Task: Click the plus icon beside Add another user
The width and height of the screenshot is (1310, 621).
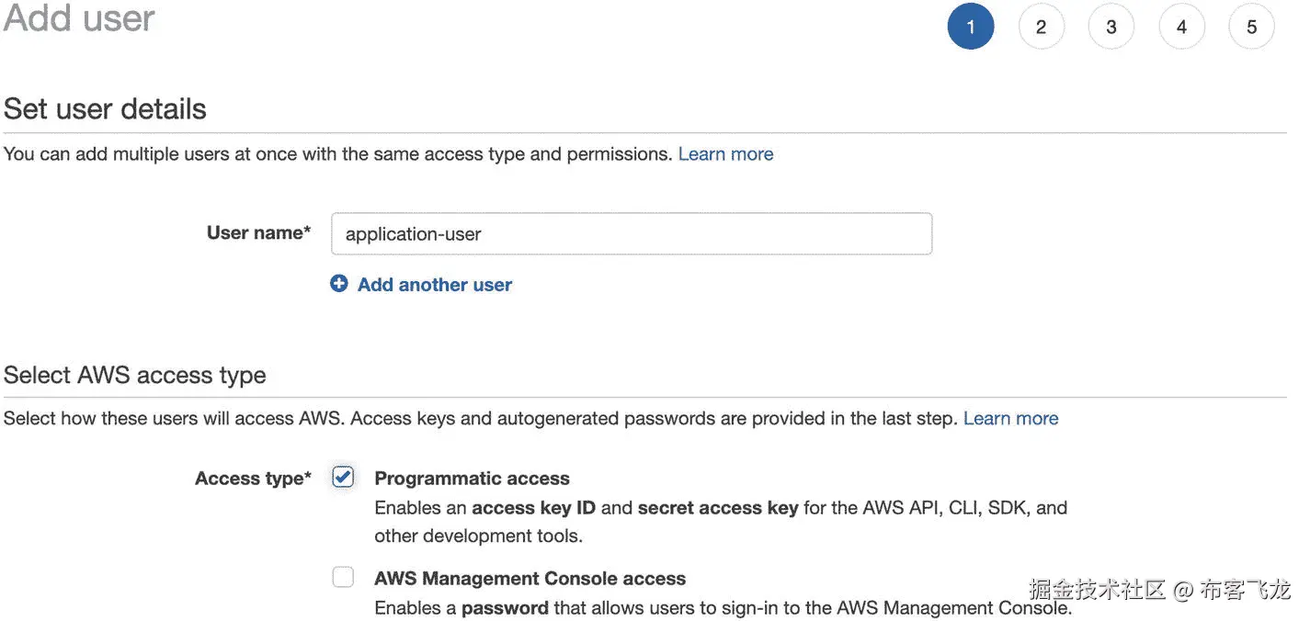Action: (339, 284)
